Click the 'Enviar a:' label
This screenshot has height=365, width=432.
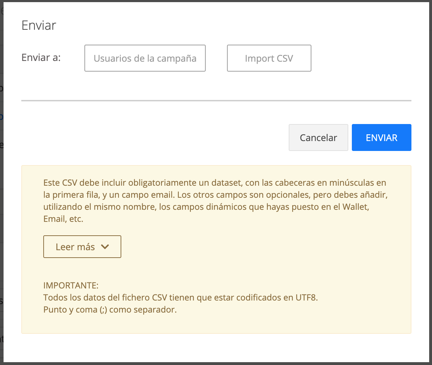click(x=41, y=57)
